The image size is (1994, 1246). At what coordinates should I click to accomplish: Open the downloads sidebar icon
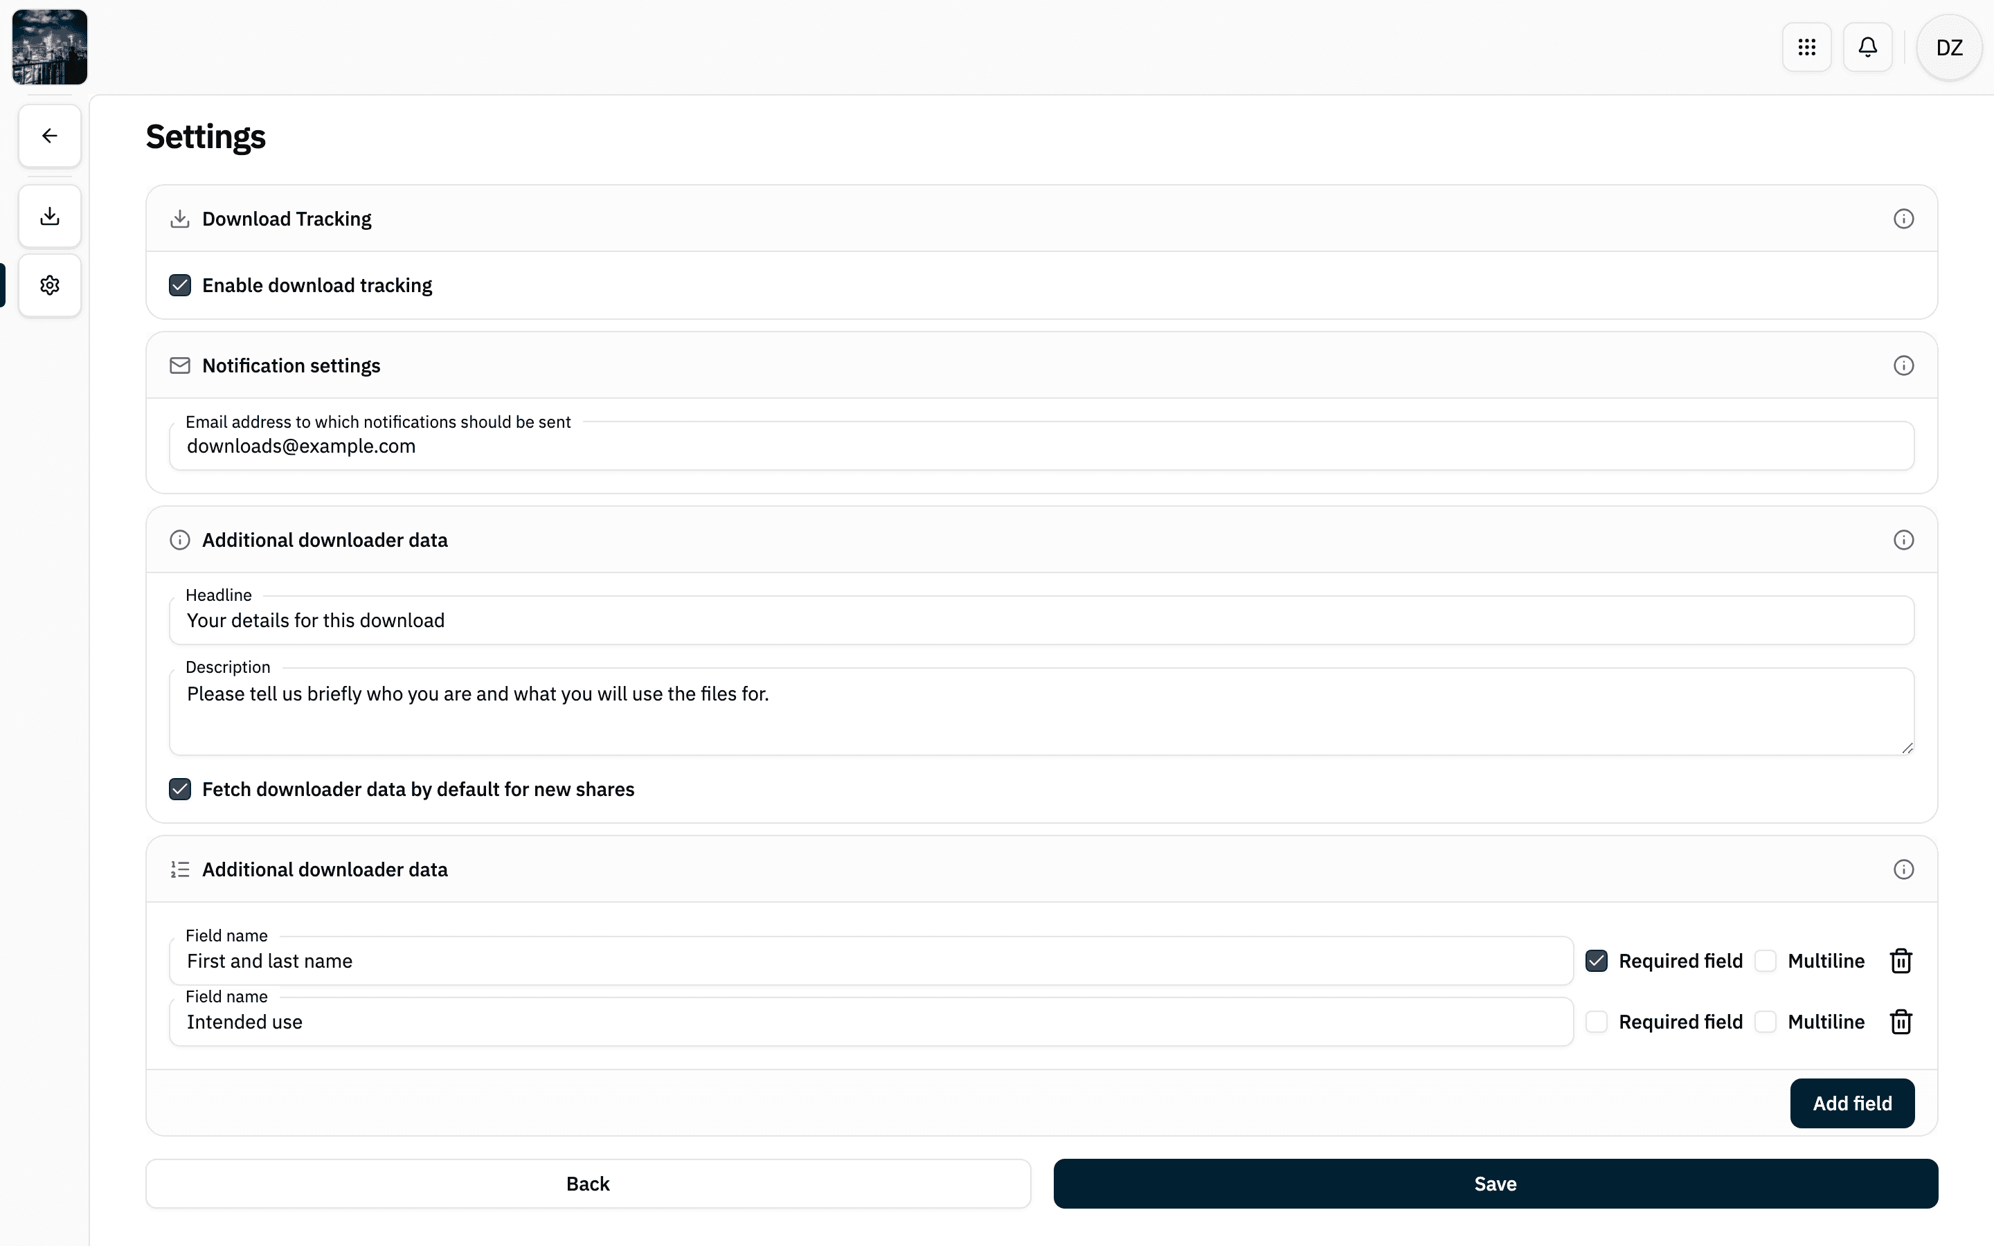(49, 216)
